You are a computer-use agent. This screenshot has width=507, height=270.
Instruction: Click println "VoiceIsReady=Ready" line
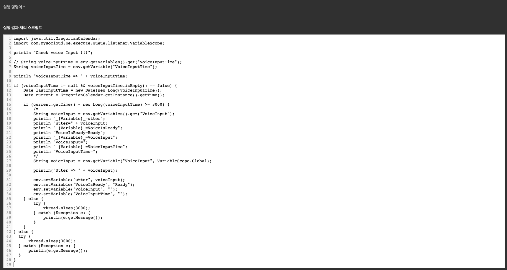pos(69,133)
